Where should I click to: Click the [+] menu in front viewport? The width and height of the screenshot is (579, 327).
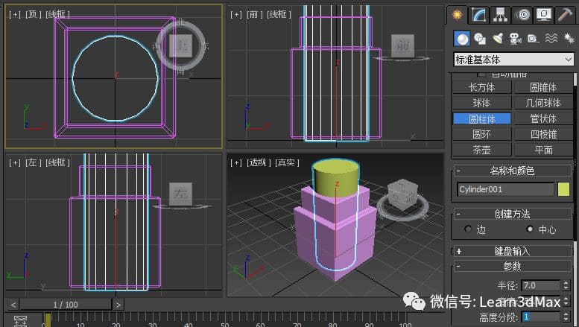coord(236,14)
